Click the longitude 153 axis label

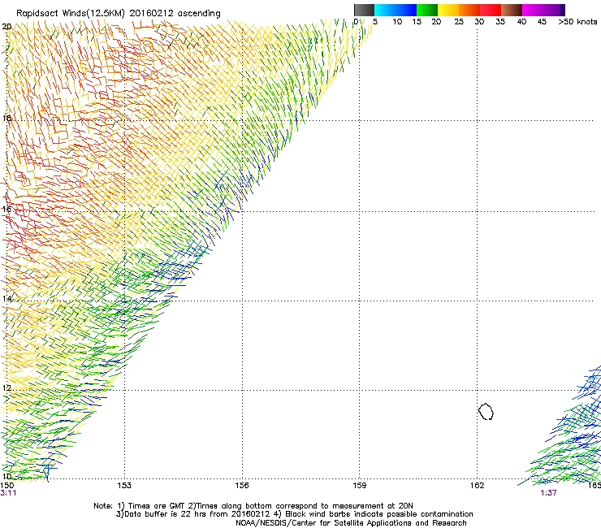click(x=124, y=486)
